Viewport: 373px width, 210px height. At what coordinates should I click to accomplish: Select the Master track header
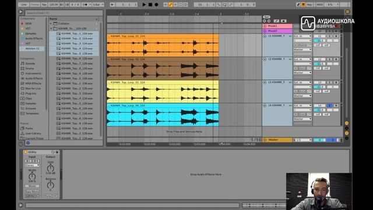(277, 140)
